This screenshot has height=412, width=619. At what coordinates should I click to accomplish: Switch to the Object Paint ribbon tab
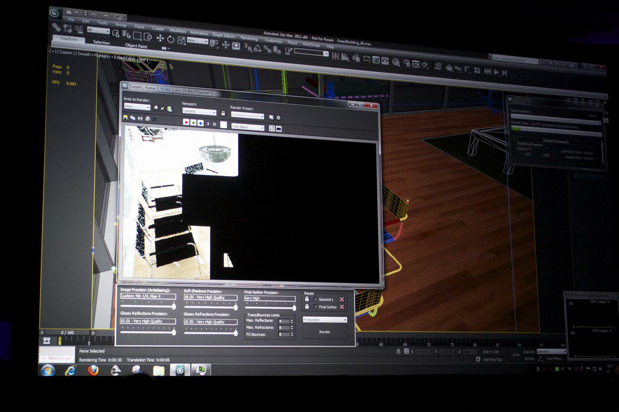pyautogui.click(x=136, y=45)
